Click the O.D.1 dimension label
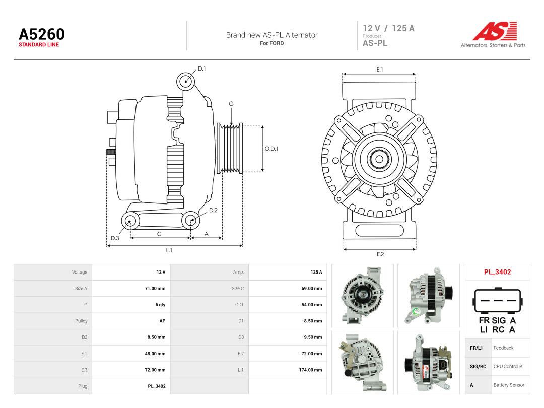The image size is (544, 408). tap(271, 149)
